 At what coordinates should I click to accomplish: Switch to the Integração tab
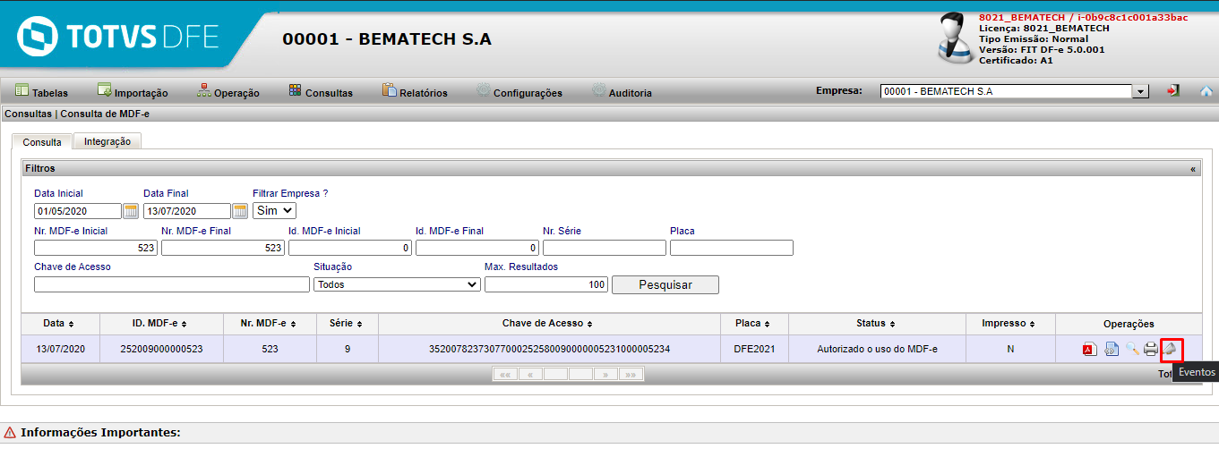click(107, 141)
